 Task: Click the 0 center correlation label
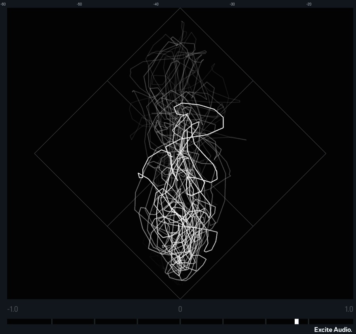(x=180, y=309)
